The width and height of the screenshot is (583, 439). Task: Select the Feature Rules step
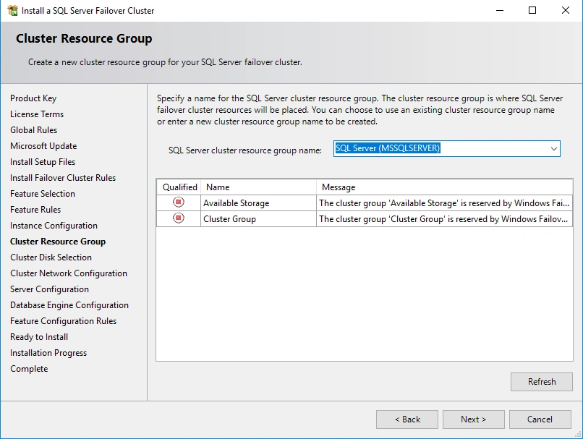tap(35, 210)
